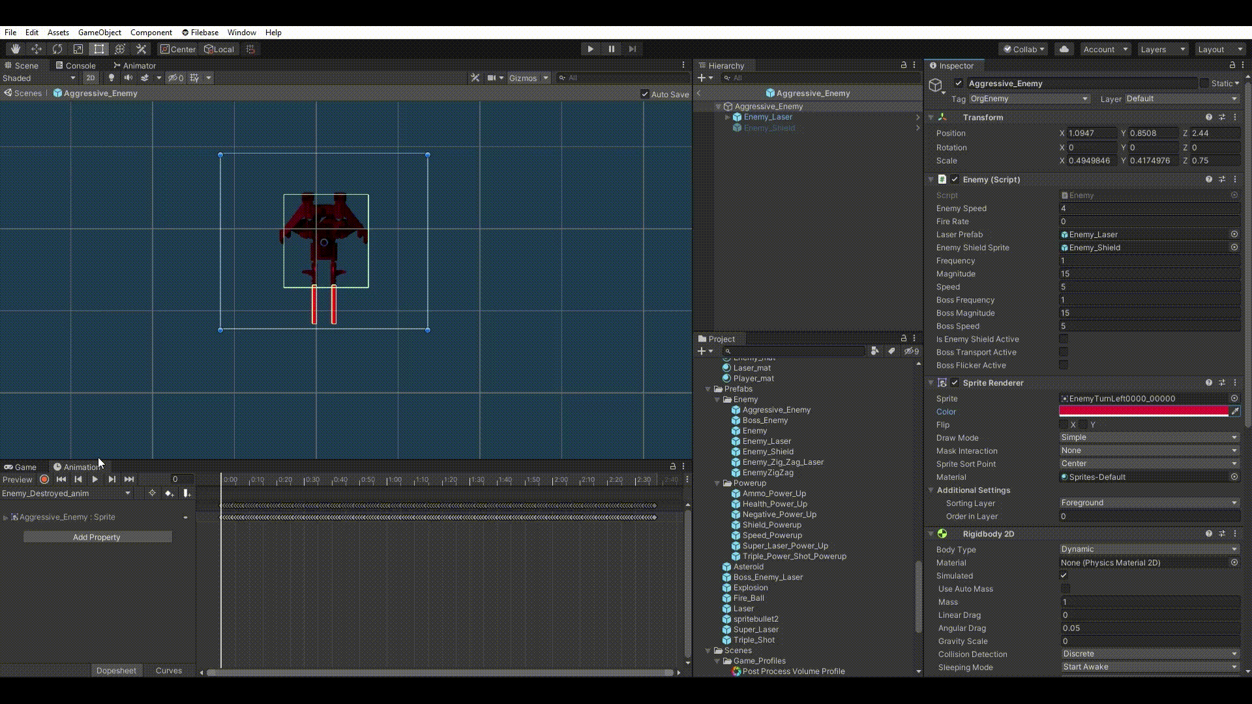1252x704 pixels.
Task: Disable the Enemy Script component
Action: tap(955, 179)
